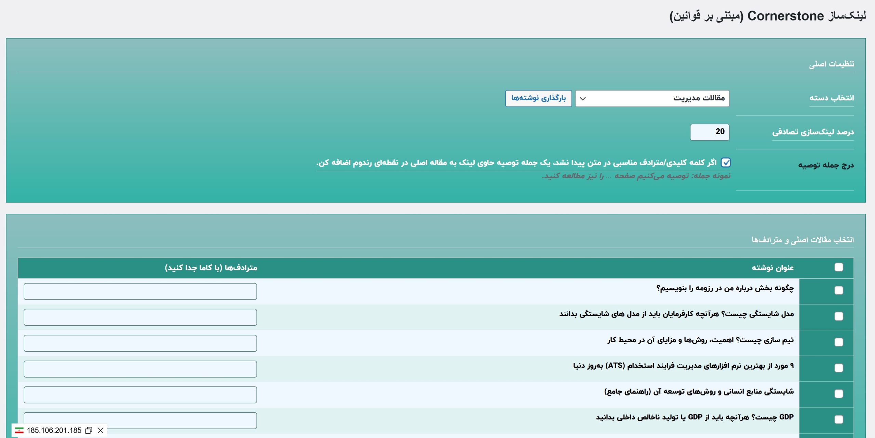Uncheck the recommendation sentence checkbox
Image resolution: width=875 pixels, height=438 pixels.
coord(726,163)
